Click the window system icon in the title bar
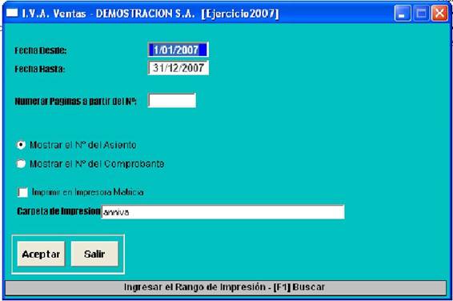453x301 pixels. pos(12,13)
